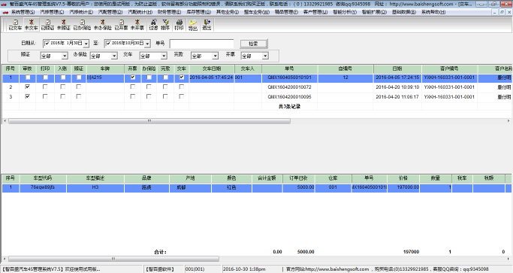
Task: Open the 智能分析(Y) menu
Action: click(x=345, y=12)
